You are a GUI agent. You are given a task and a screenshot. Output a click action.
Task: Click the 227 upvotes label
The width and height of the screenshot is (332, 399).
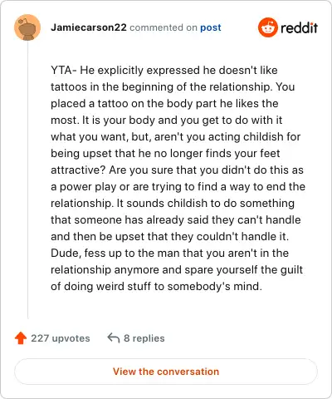pos(61,338)
